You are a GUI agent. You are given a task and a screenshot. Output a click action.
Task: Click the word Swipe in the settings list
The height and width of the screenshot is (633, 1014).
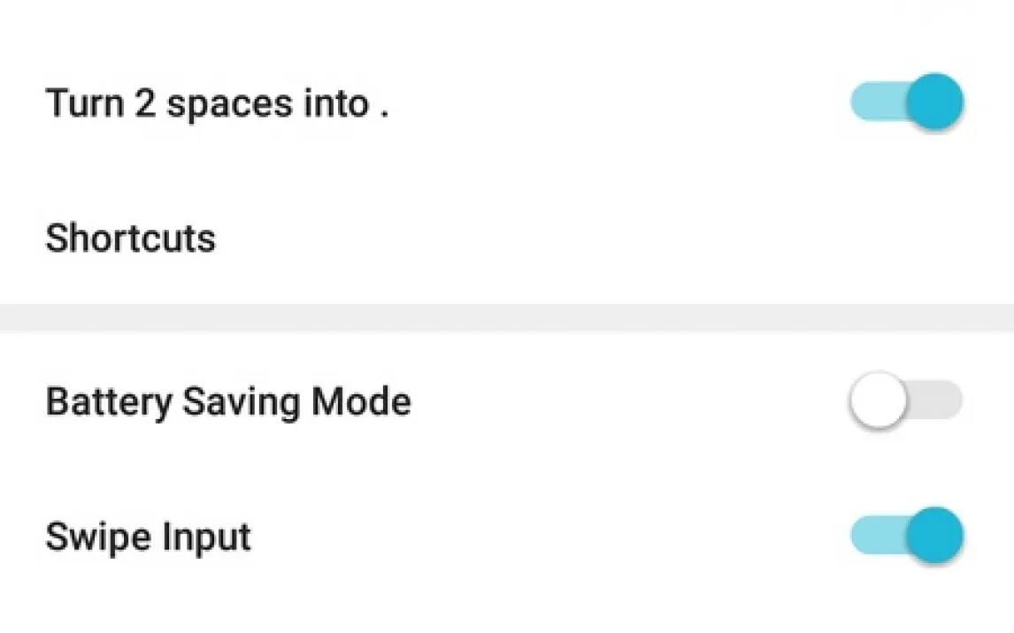88,538
